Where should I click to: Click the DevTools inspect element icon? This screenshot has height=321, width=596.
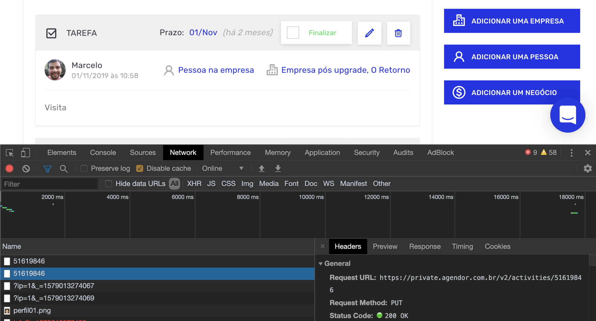coord(10,153)
